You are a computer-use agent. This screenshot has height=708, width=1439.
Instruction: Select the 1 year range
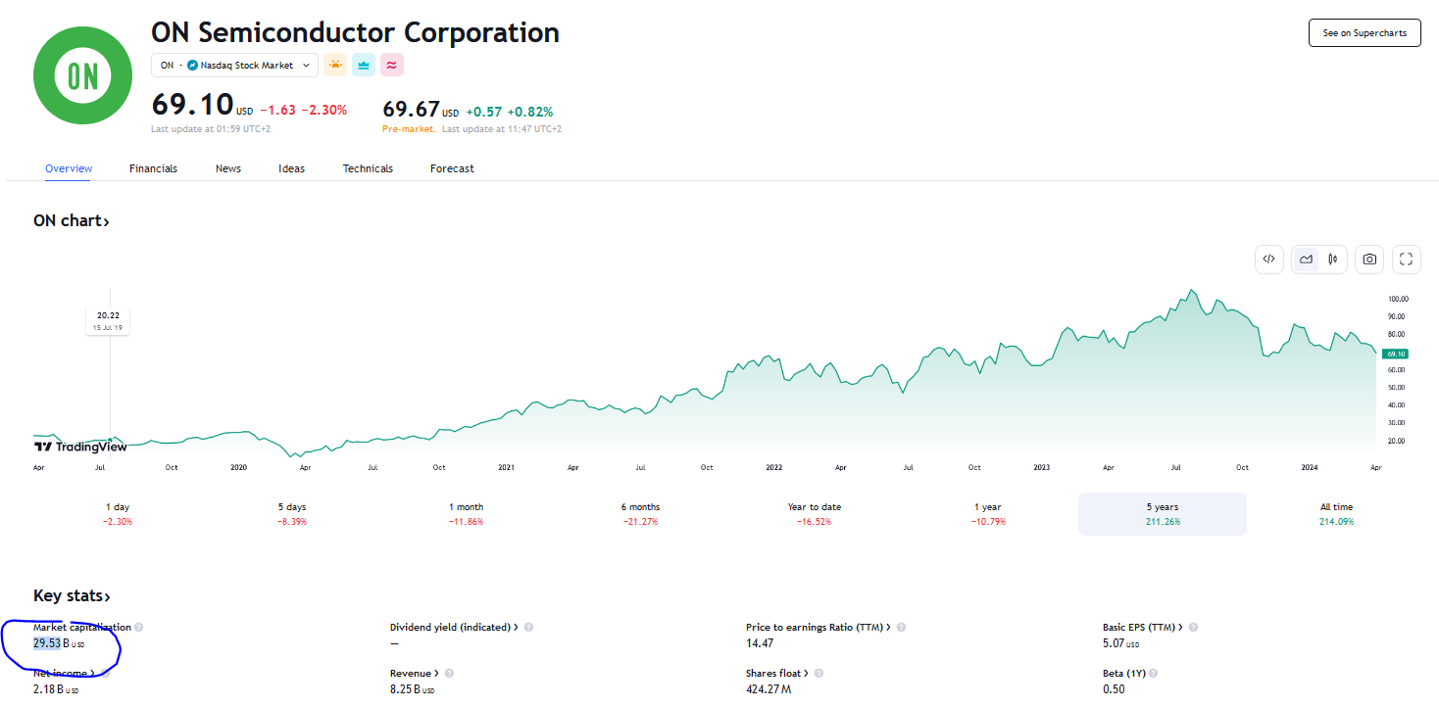[988, 514]
